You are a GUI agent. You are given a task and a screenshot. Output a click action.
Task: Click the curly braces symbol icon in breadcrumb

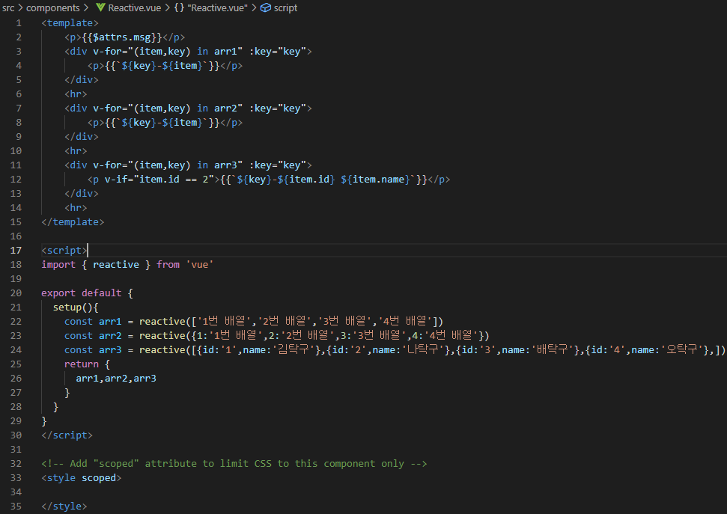tap(180, 8)
